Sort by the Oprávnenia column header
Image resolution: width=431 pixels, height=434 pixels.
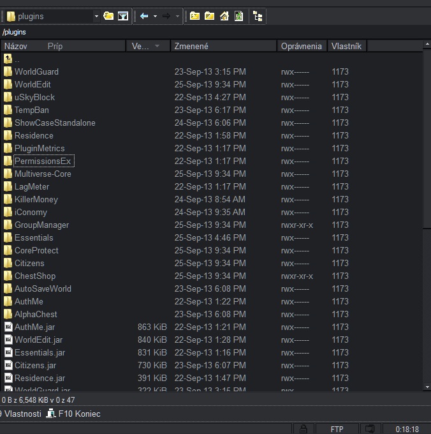coord(302,46)
